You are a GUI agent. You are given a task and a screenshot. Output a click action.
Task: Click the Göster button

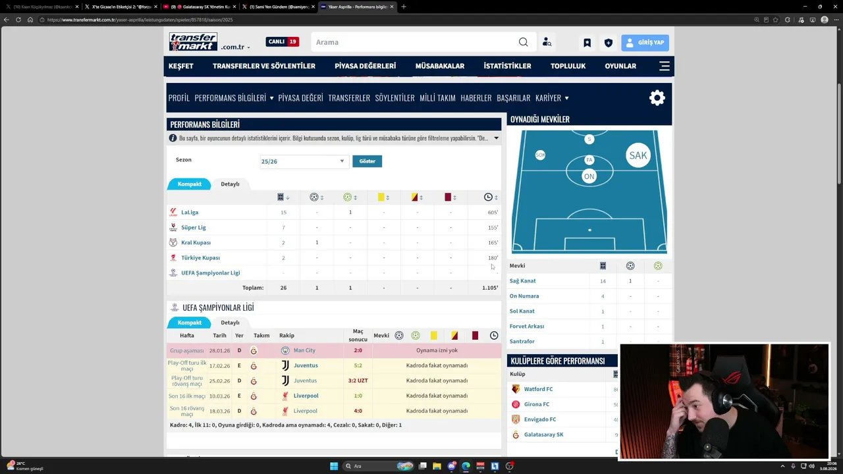(x=367, y=161)
